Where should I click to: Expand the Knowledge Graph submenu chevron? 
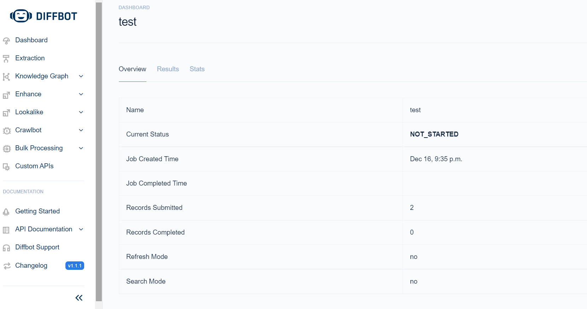coord(81,76)
